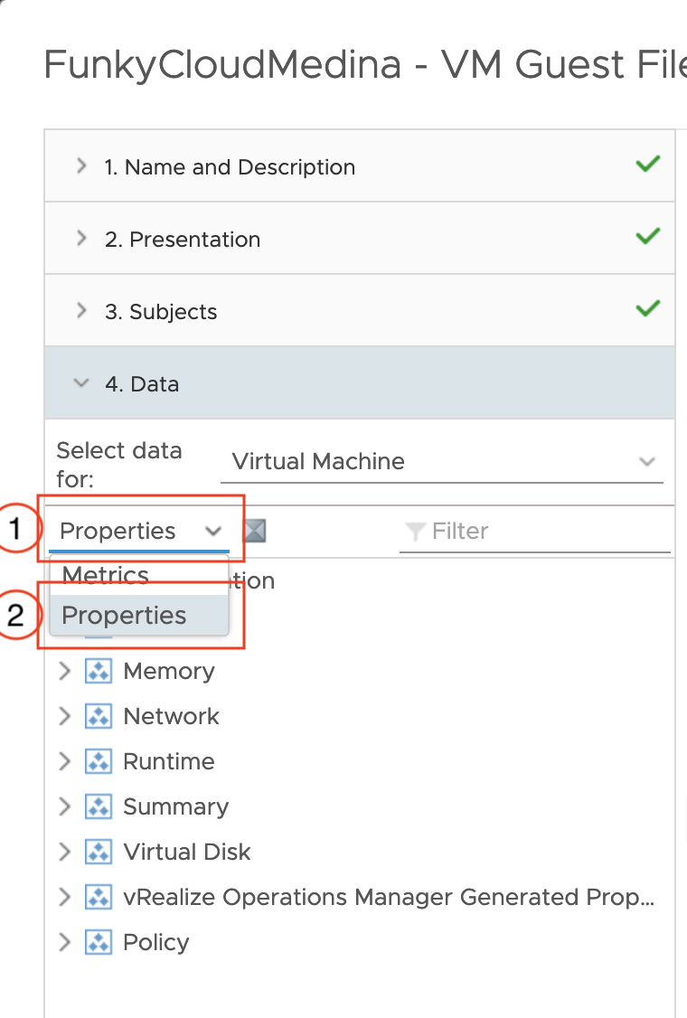Click the Memory property group icon
The width and height of the screenshot is (687, 1018).
click(x=98, y=672)
